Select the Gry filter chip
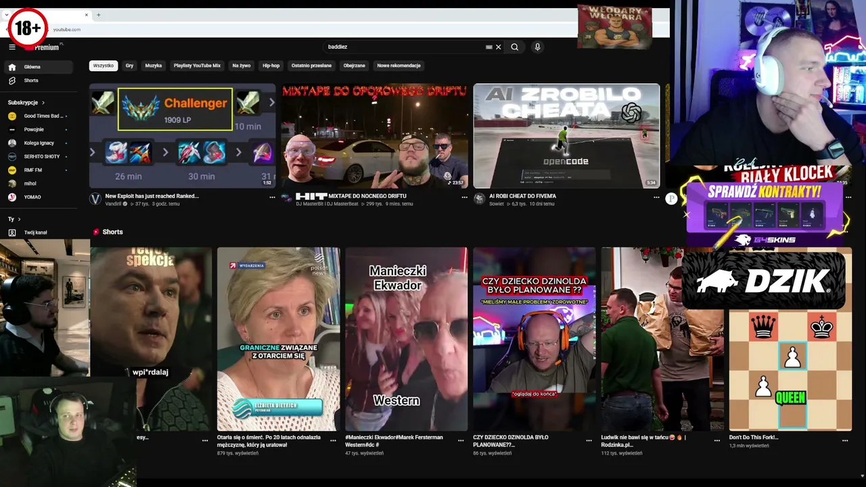 pos(129,66)
